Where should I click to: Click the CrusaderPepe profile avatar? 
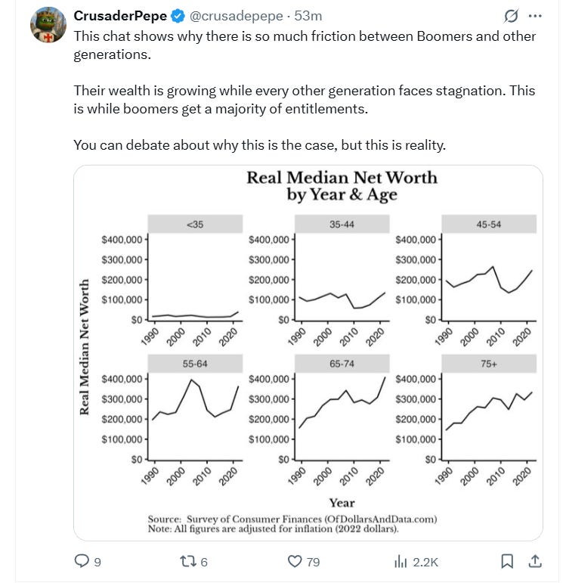[x=48, y=27]
